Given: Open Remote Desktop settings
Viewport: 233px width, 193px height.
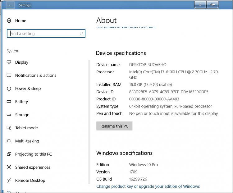Looking at the screenshot, I should (30, 180).
